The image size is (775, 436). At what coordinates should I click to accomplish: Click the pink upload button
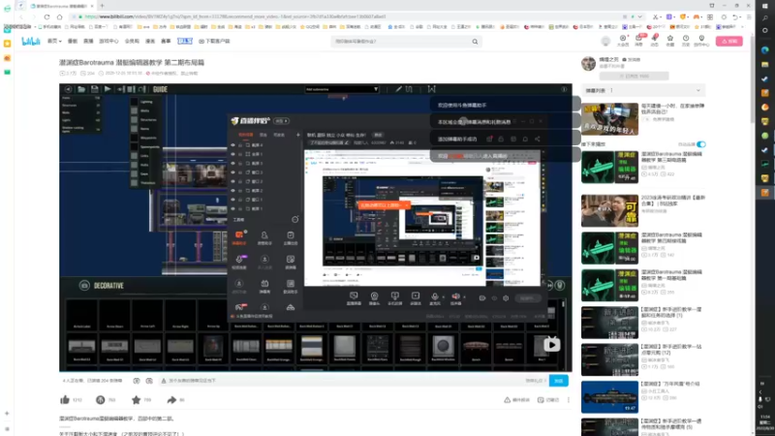[x=729, y=42]
